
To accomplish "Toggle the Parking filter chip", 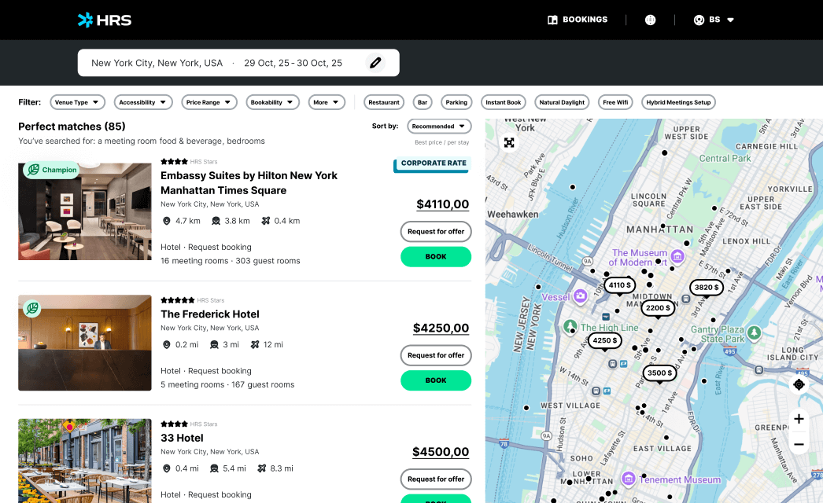I will [456, 102].
